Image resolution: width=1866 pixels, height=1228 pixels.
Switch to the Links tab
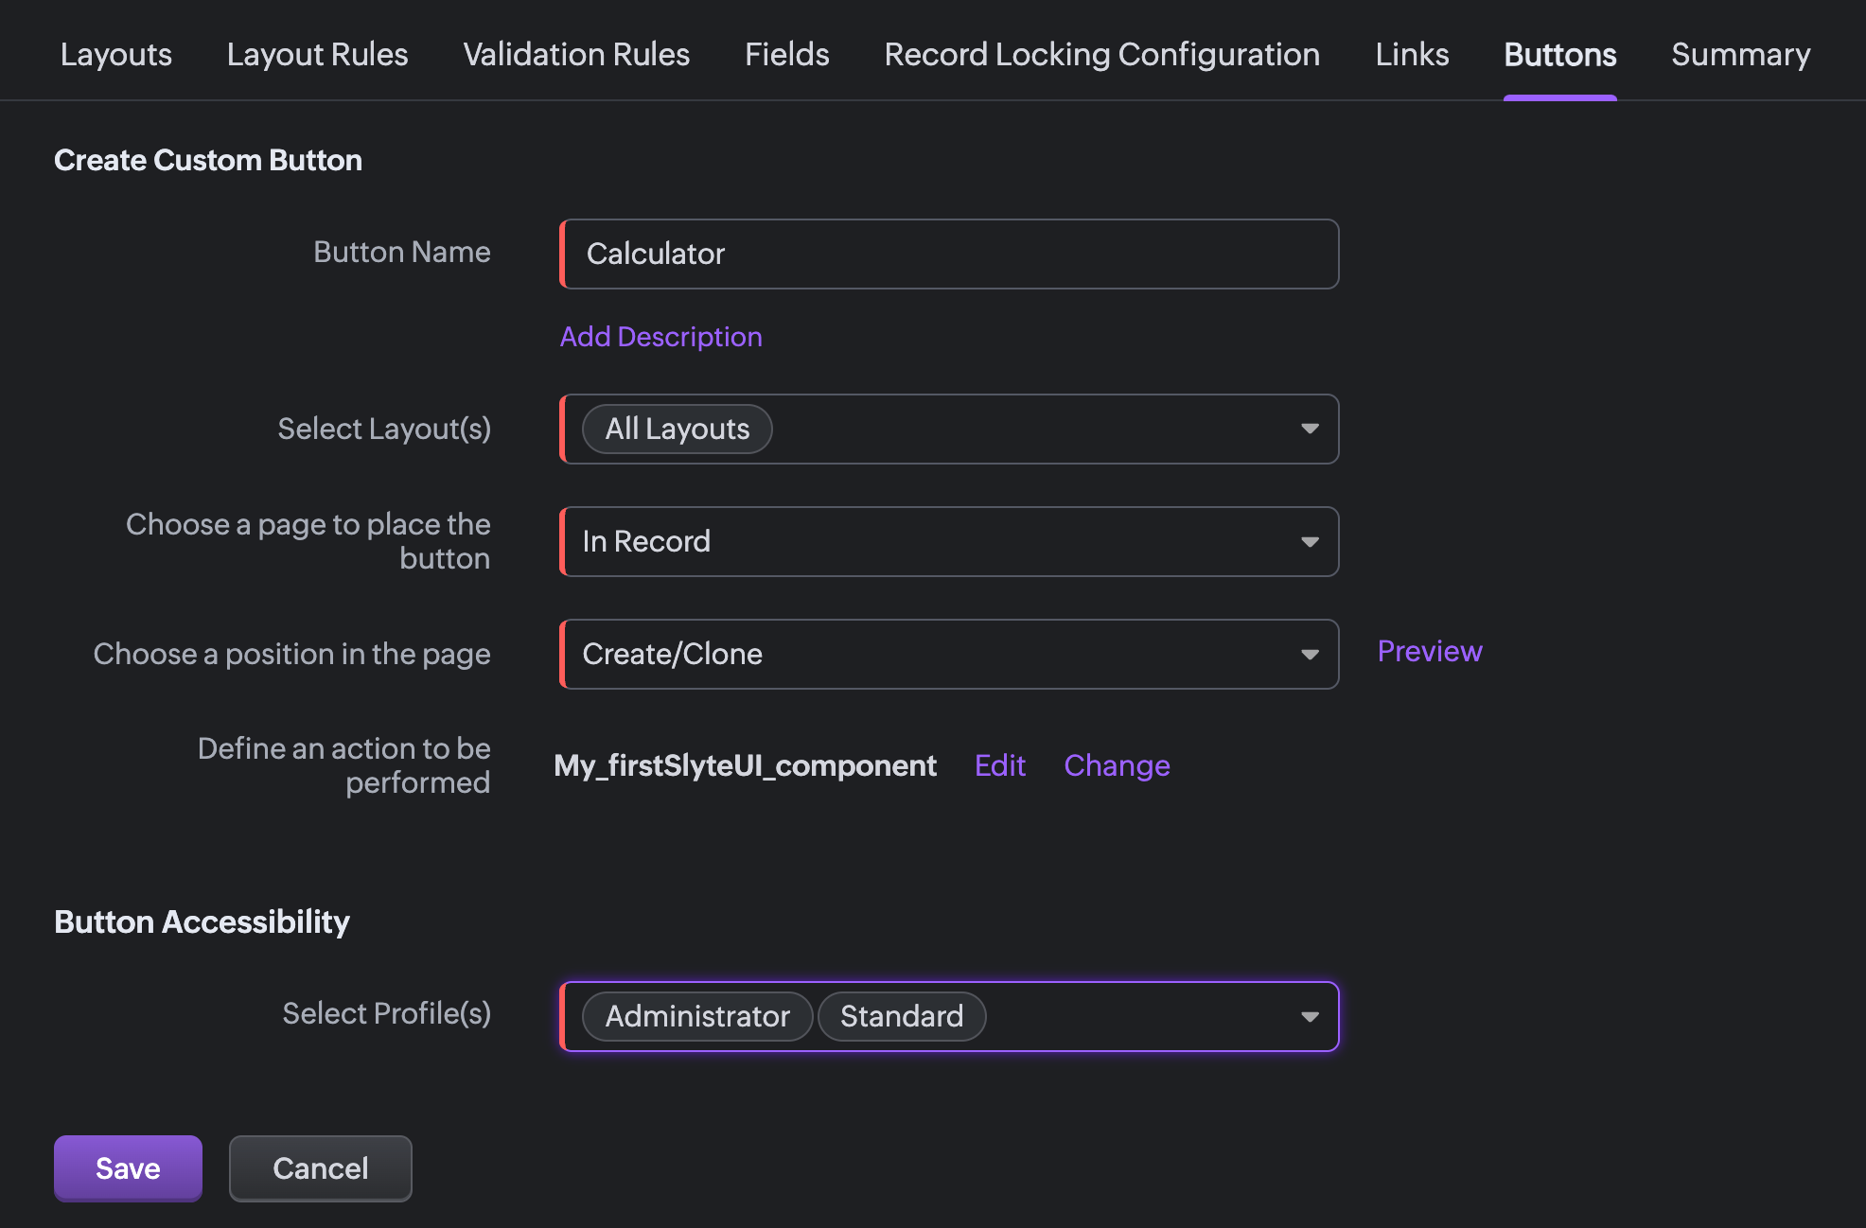click(x=1412, y=55)
